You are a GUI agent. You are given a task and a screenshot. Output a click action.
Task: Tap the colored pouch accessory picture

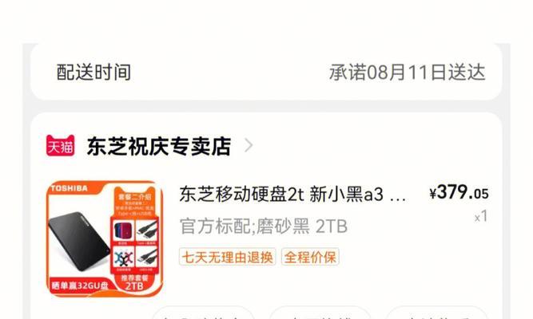click(123, 231)
